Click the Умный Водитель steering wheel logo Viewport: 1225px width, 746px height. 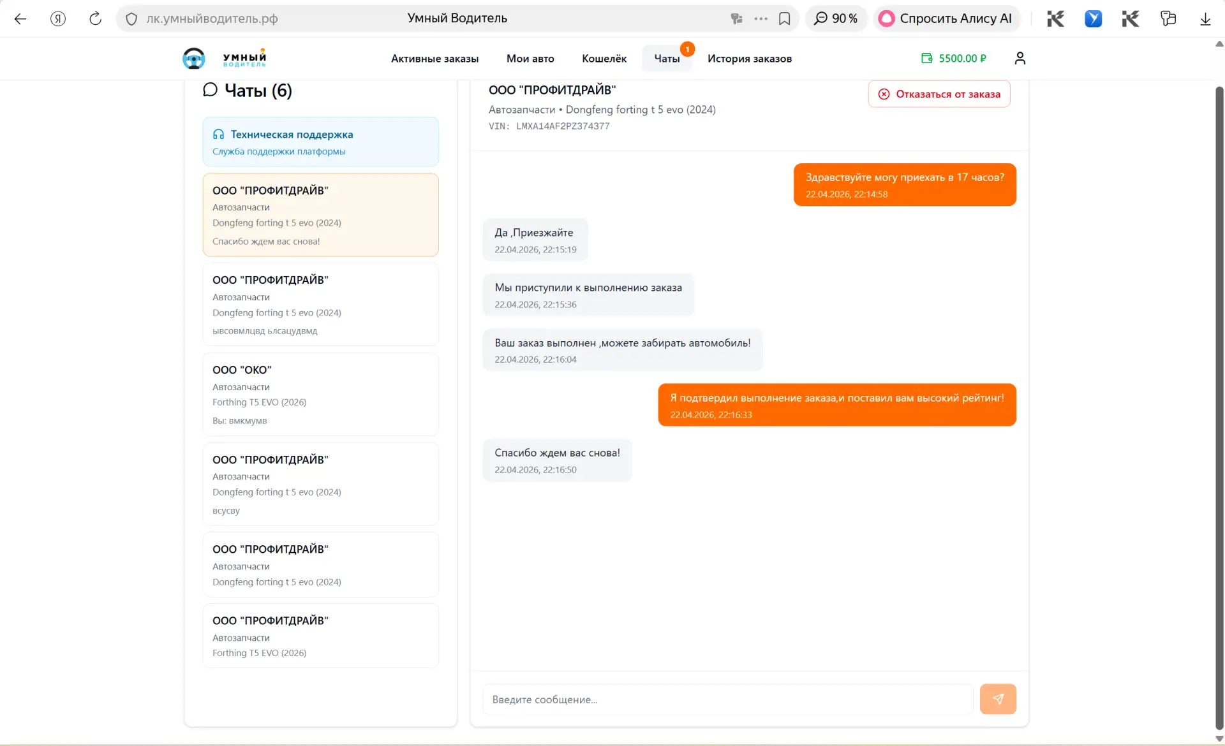click(x=194, y=58)
